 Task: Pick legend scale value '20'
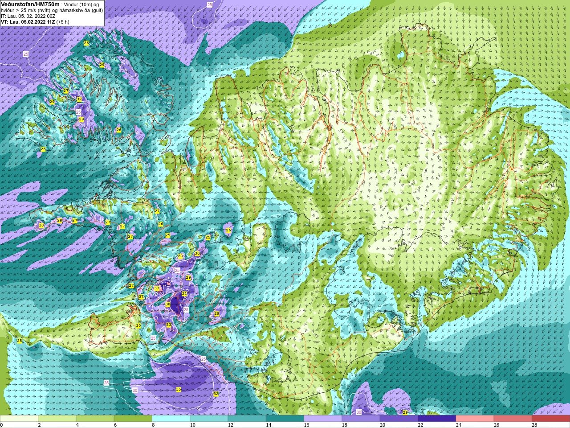383,425
